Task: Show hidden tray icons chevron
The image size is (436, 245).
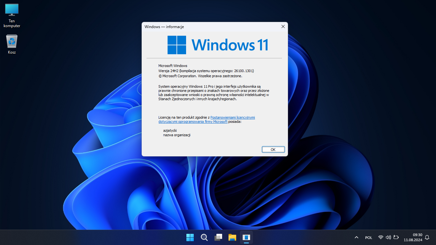Action: (356, 237)
